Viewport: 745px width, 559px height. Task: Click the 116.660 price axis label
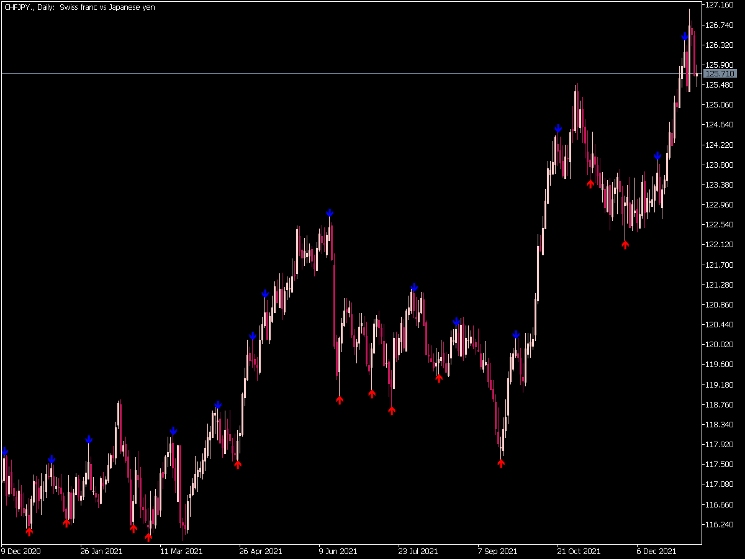point(720,504)
